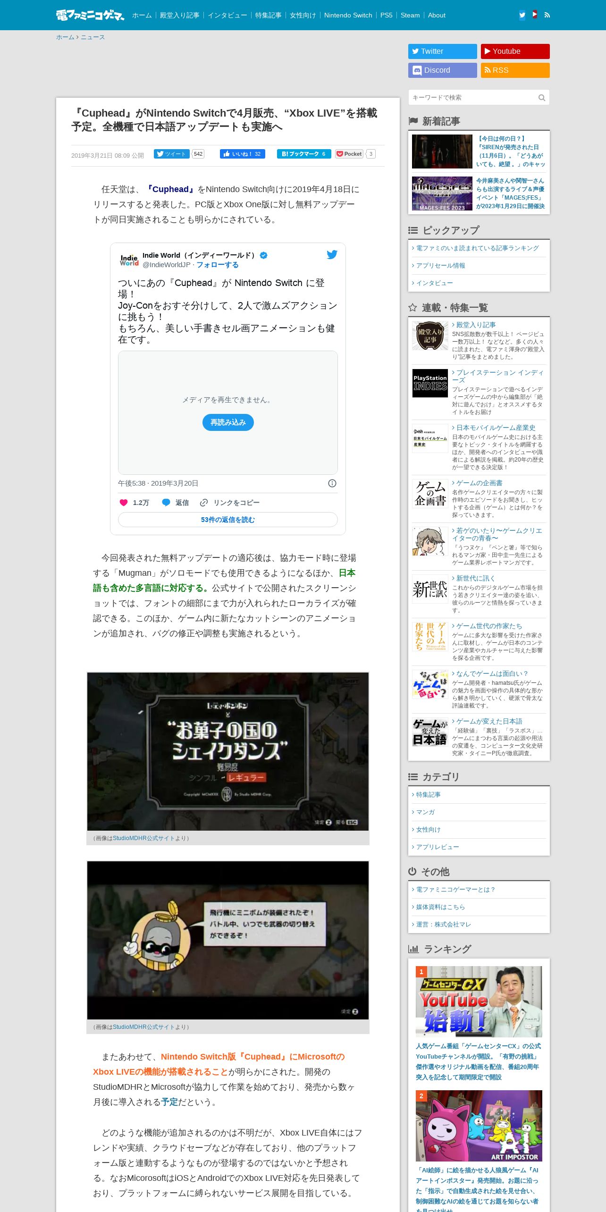Click the orange RSS sidebar button

click(515, 70)
